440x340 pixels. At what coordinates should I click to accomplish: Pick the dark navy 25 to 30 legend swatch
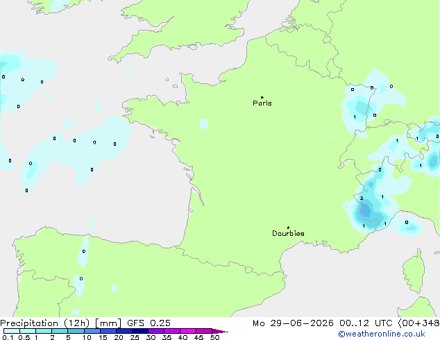click(140, 331)
